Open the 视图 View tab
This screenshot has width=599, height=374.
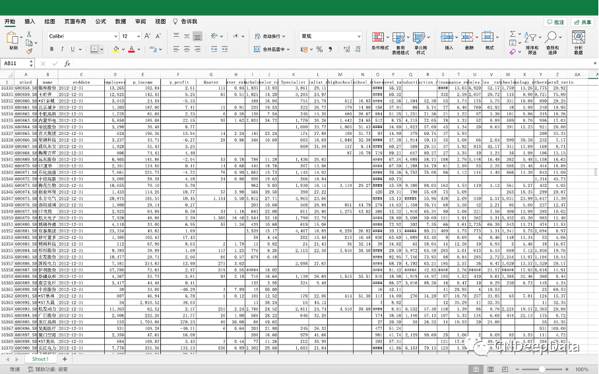pos(160,21)
